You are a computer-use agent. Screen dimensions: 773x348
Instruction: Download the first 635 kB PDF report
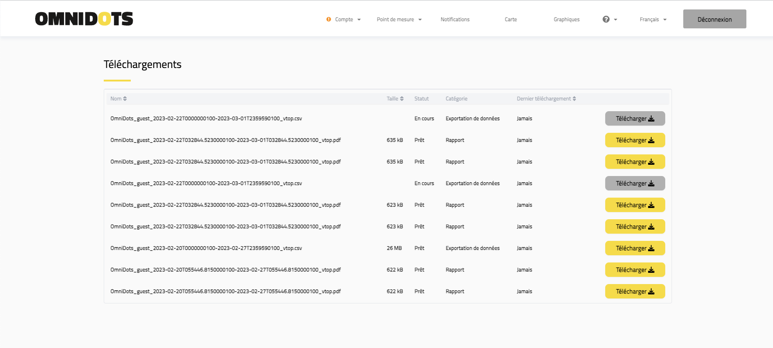tap(635, 140)
